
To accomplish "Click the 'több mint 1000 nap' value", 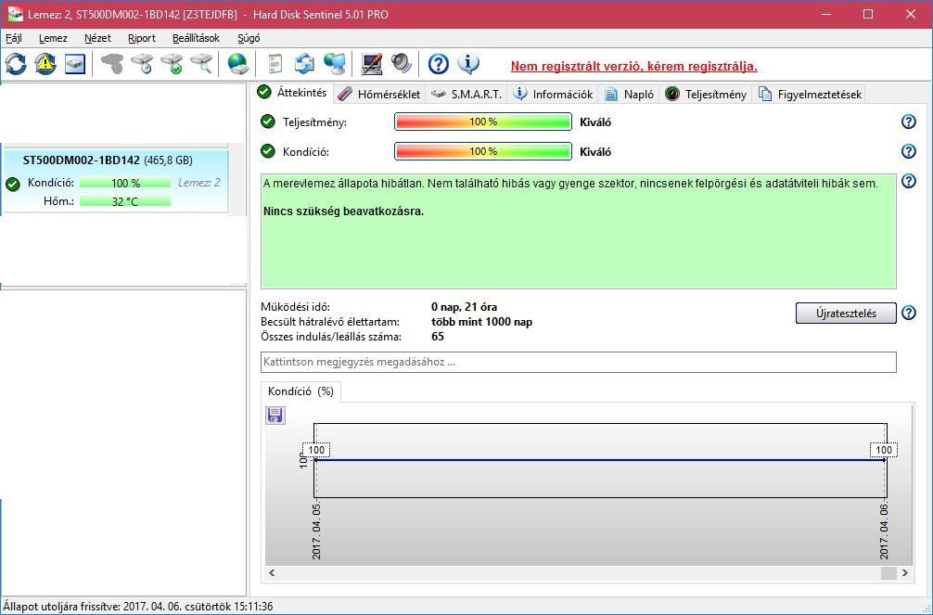I will point(482,322).
